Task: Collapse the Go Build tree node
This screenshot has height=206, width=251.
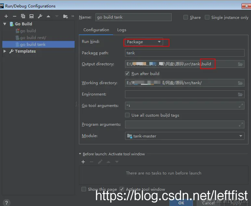Action: click(5, 24)
